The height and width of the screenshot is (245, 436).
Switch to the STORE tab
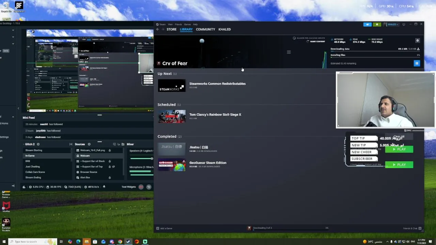pos(171,29)
